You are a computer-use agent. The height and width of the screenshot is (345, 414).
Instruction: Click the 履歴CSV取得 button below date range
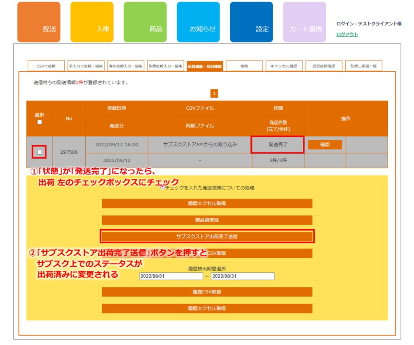(207, 292)
